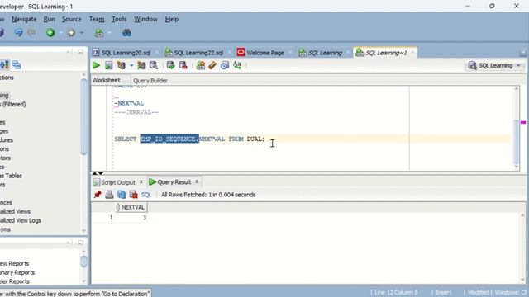Open the Source menu
Viewport: 529px width, 297px height.
pyautogui.click(x=72, y=19)
